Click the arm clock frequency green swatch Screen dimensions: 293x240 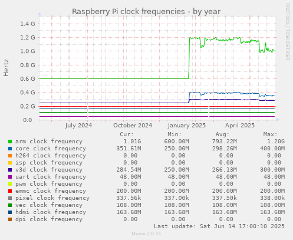[10, 142]
